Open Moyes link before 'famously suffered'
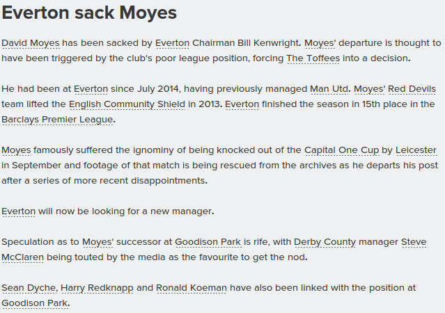Screen dimensions: 445x313 pos(16,150)
